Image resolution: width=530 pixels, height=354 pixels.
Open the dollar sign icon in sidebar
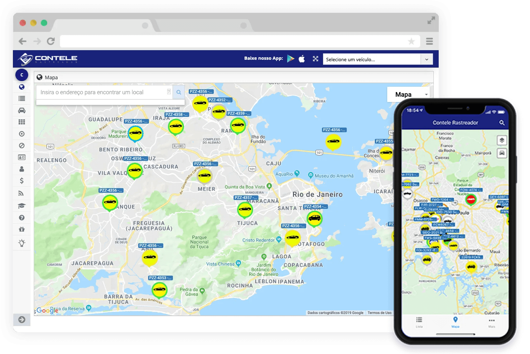(22, 181)
